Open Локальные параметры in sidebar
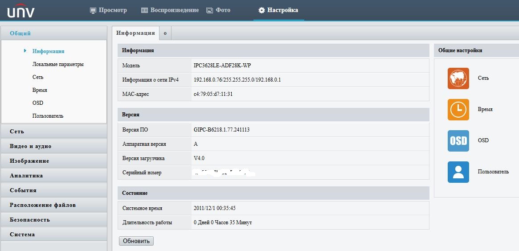 (x=58, y=64)
